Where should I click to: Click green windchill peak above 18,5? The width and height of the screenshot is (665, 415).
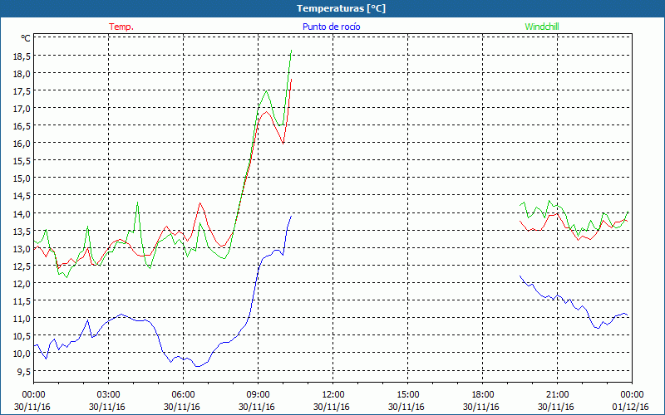click(x=291, y=51)
